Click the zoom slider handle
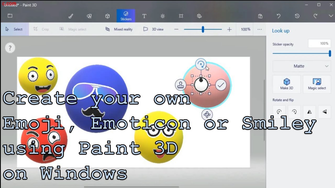This screenshot has height=188, width=335. [203, 29]
